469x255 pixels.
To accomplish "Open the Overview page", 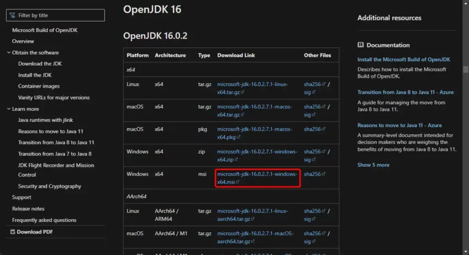I will tap(23, 41).
